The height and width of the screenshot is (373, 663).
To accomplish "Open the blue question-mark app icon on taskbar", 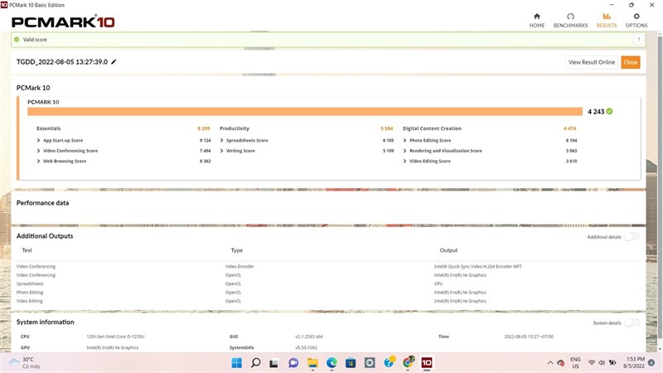I will (x=389, y=362).
